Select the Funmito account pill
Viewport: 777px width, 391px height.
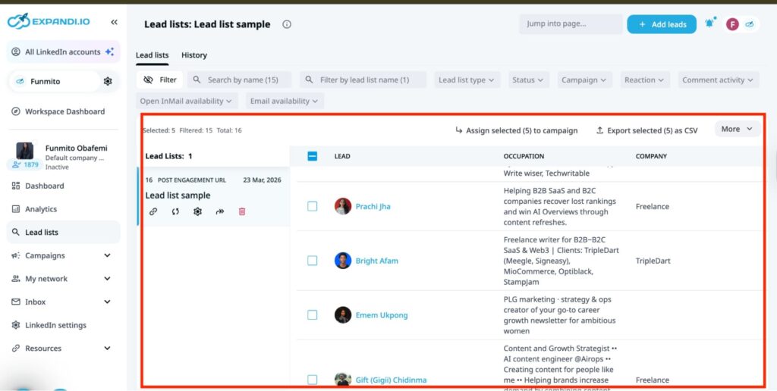pos(55,81)
